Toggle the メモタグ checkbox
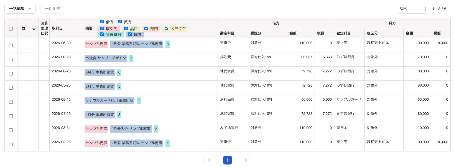Viewport: 454px width, 167px height. coord(166,28)
